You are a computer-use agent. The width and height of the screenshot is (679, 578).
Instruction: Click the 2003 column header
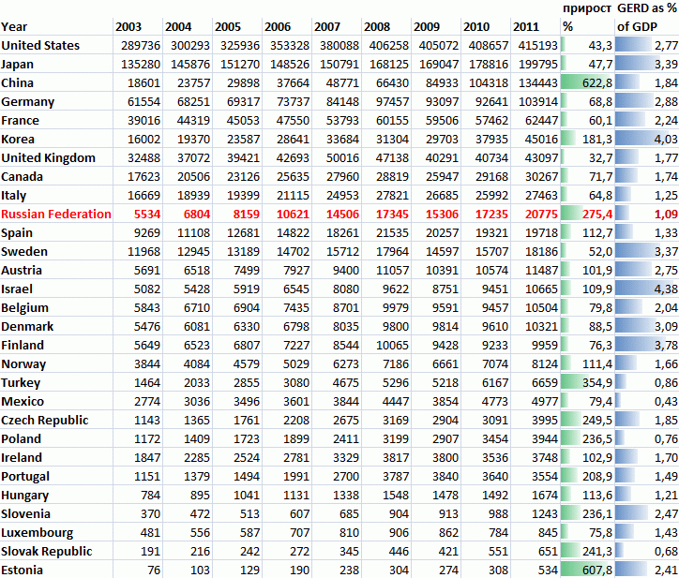[128, 27]
